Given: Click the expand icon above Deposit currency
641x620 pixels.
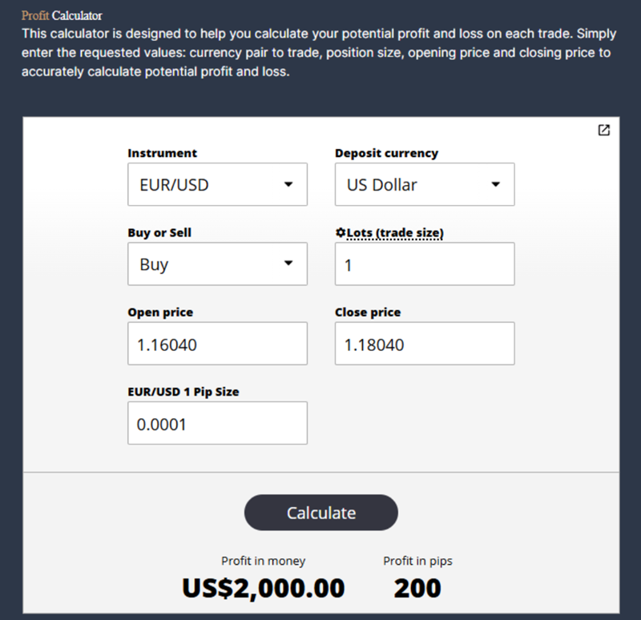Looking at the screenshot, I should pyautogui.click(x=606, y=129).
